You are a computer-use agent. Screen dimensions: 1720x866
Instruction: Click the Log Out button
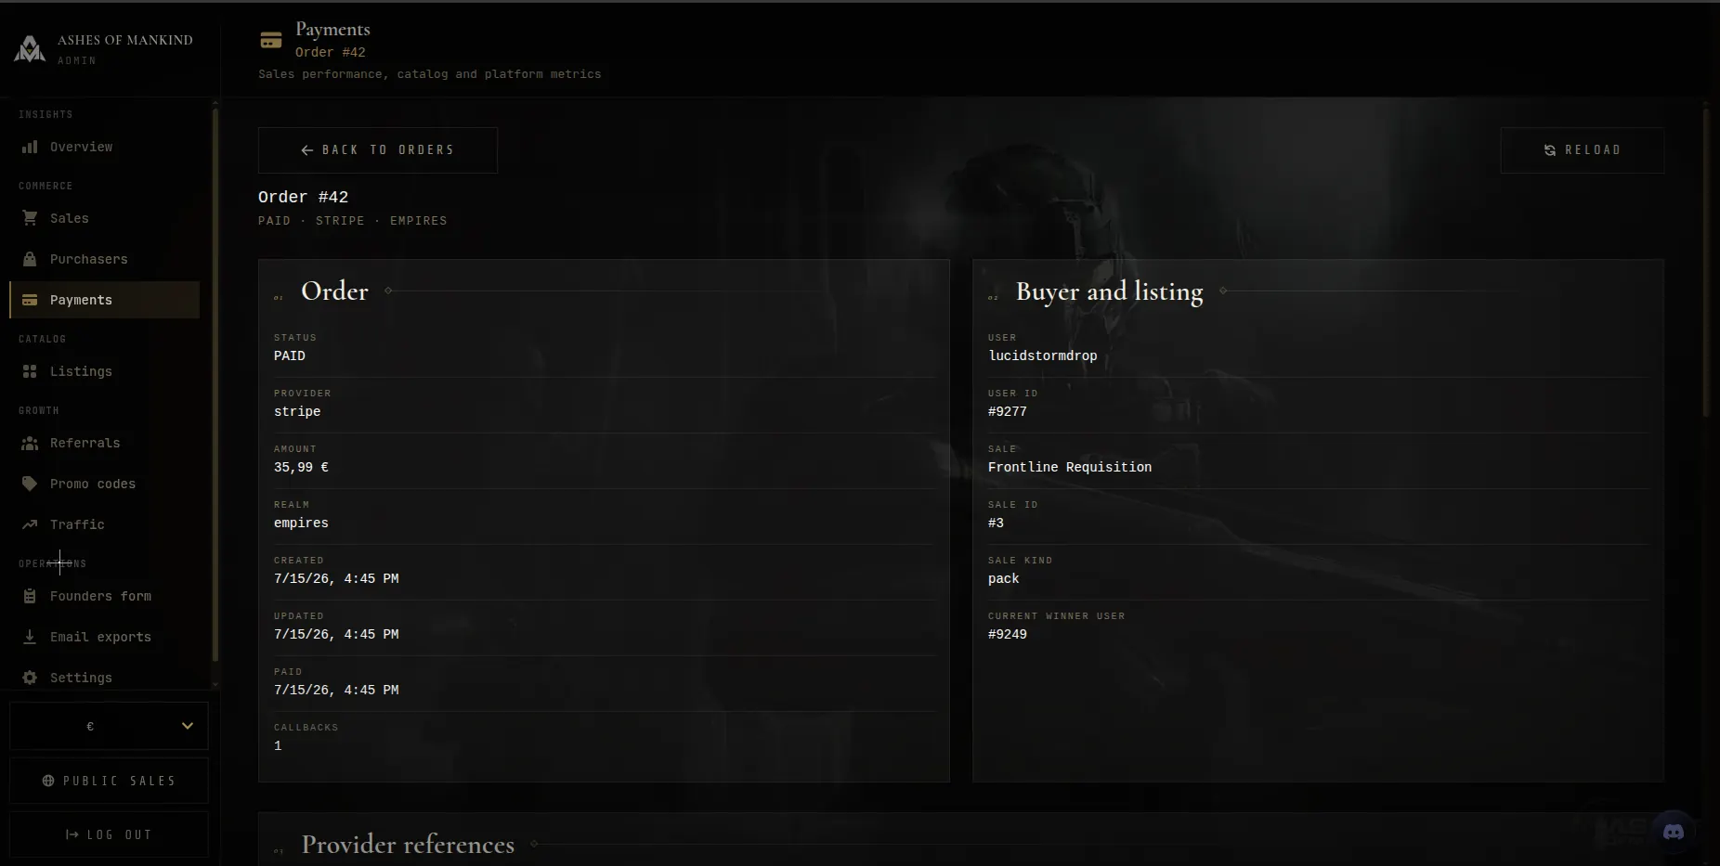pos(109,834)
